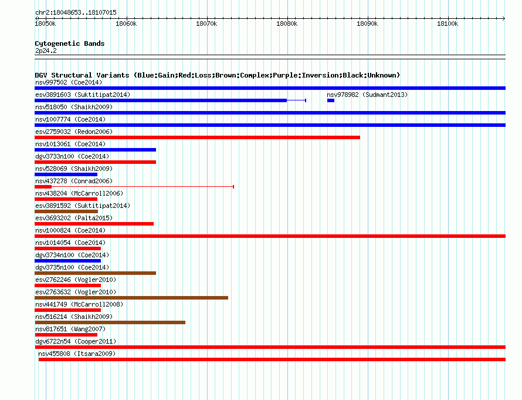Select nsv817651 (Wang2007) label
This screenshot has height=400, width=522.
pyautogui.click(x=70, y=329)
